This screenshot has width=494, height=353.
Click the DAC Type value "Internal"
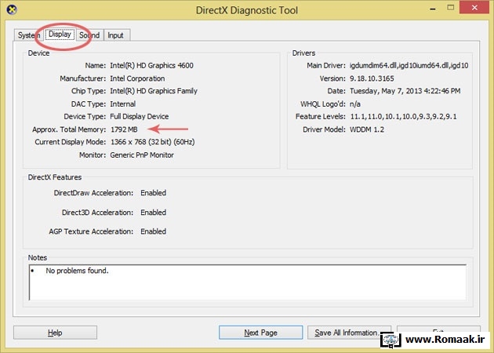(123, 104)
